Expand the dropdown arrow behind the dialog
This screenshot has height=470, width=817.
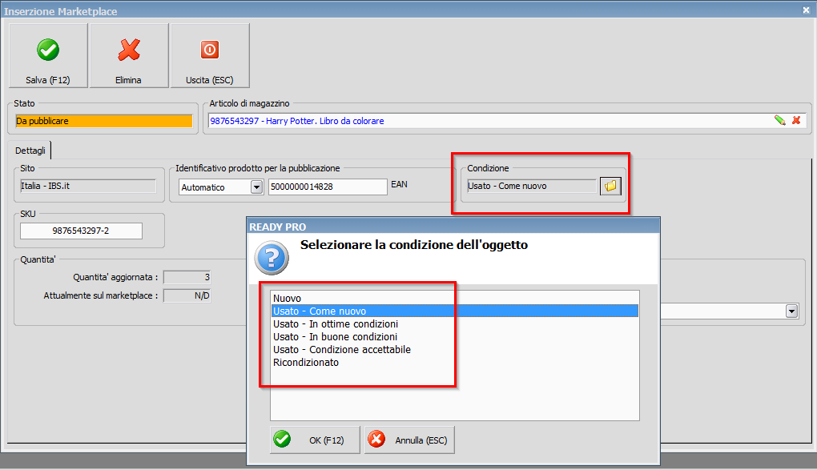[791, 311]
